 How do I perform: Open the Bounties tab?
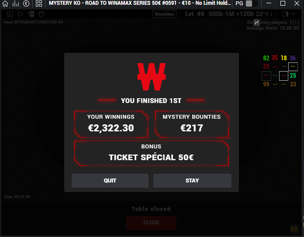(x=164, y=14)
